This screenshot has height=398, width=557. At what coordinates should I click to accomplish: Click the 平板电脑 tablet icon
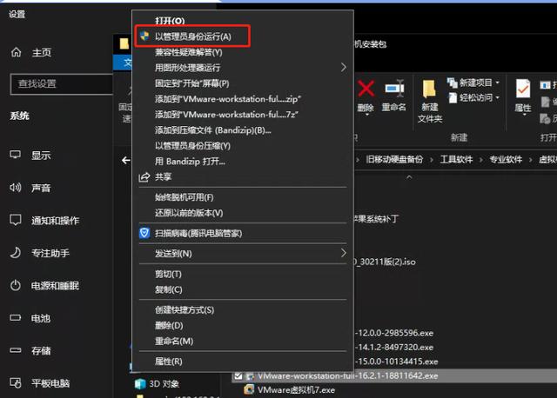[x=16, y=382]
